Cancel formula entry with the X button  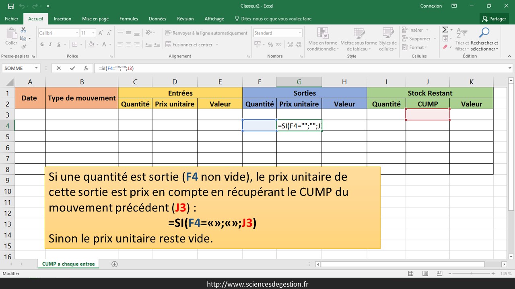pyautogui.click(x=59, y=68)
